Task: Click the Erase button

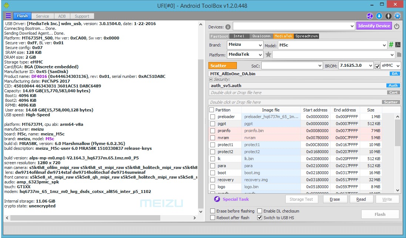Action: 335,199
